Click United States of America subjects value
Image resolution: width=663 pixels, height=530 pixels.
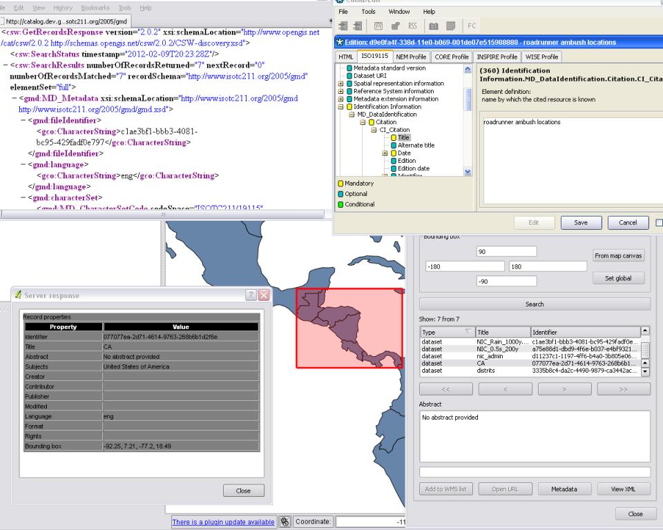(136, 367)
